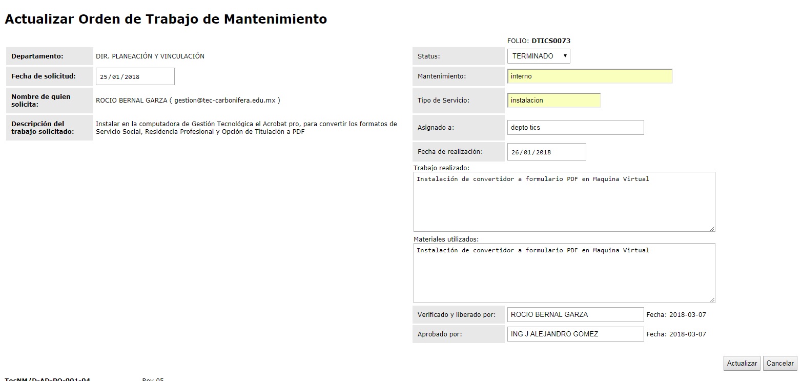Image resolution: width=802 pixels, height=381 pixels.
Task: Click the requester email gestion@tec-carbonifera.edu.mx
Action: (225, 101)
